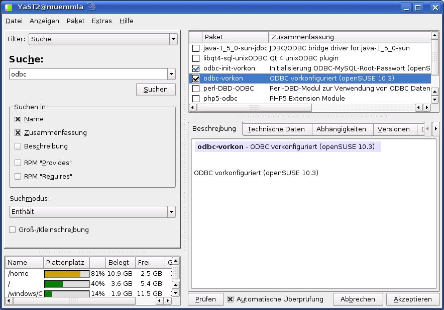Click the YaST2 window icon in title bar
The image size is (444, 310).
click(8, 7)
